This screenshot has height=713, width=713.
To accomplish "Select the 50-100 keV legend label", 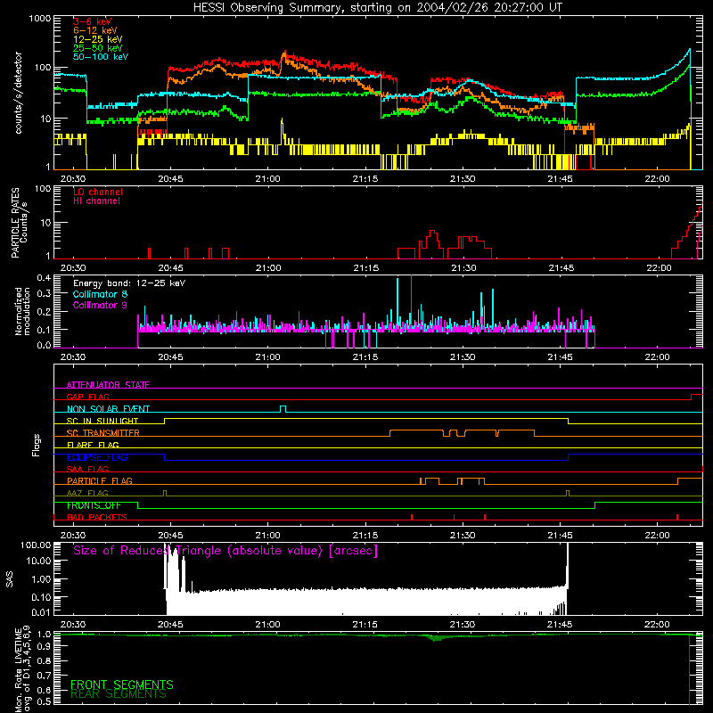I will click(x=101, y=56).
